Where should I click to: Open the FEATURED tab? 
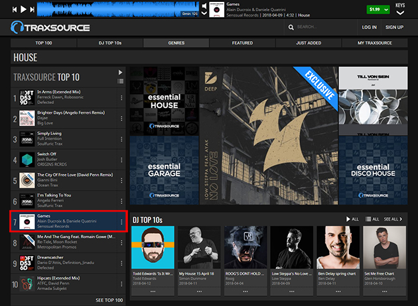(242, 43)
